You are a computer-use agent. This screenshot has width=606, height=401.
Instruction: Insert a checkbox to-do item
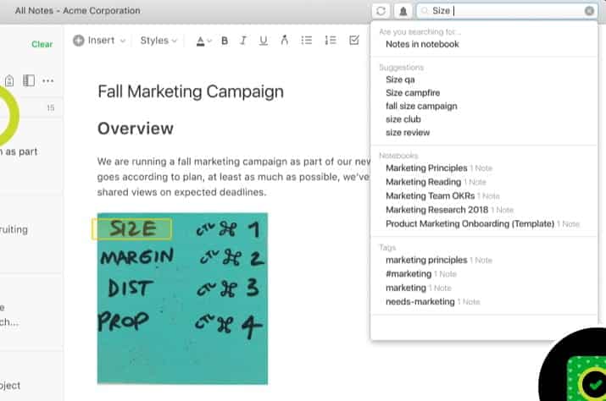[354, 40]
